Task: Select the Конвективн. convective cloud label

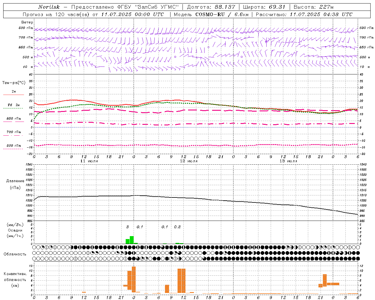Action: [x=15, y=274]
